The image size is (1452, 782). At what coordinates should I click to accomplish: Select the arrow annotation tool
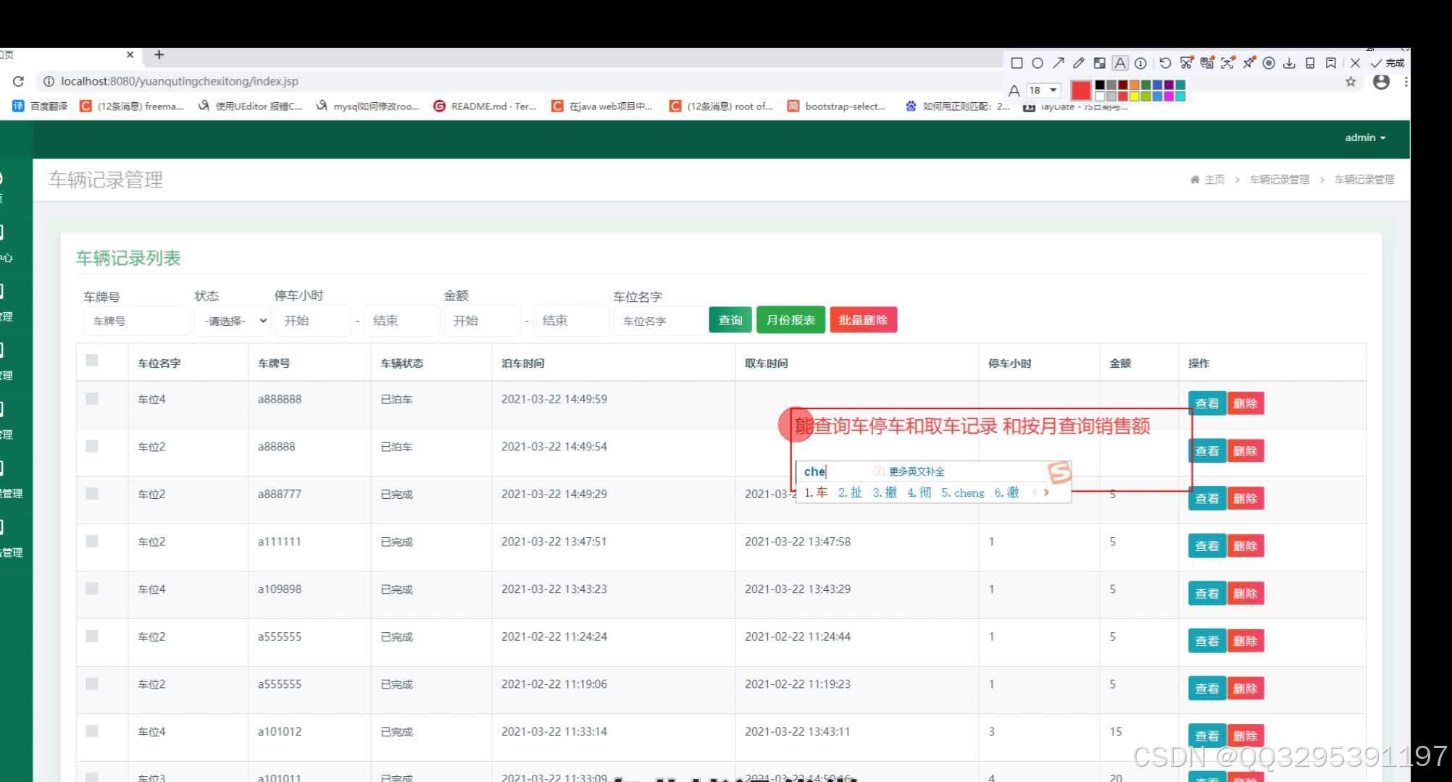coord(1059,63)
